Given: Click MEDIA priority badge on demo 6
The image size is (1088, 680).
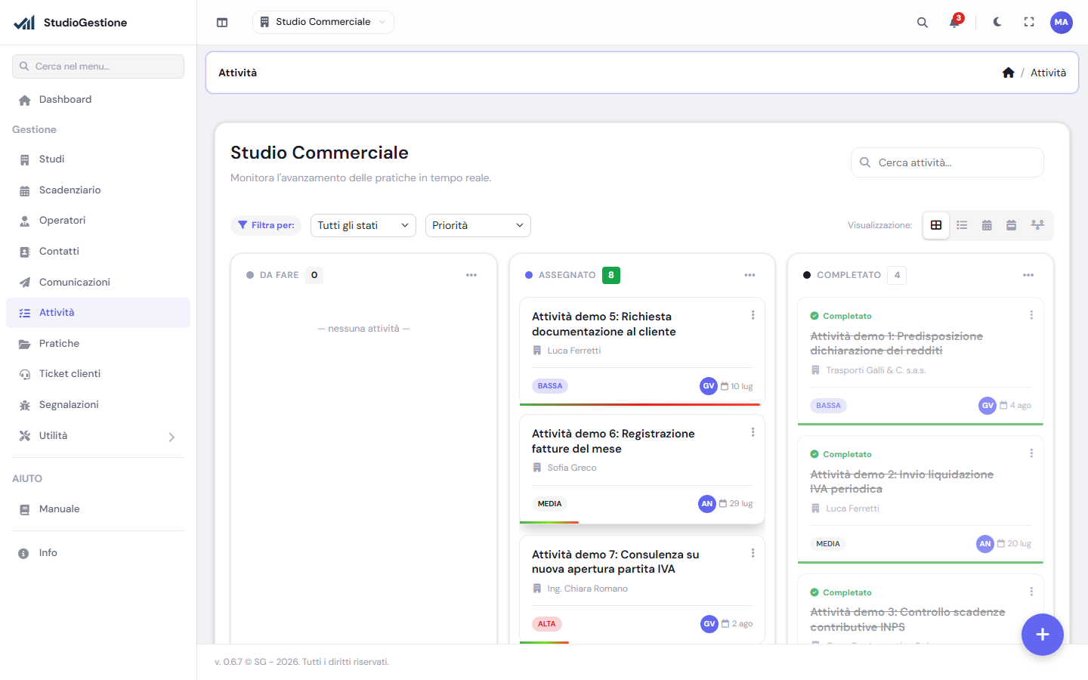Looking at the screenshot, I should (x=549, y=504).
